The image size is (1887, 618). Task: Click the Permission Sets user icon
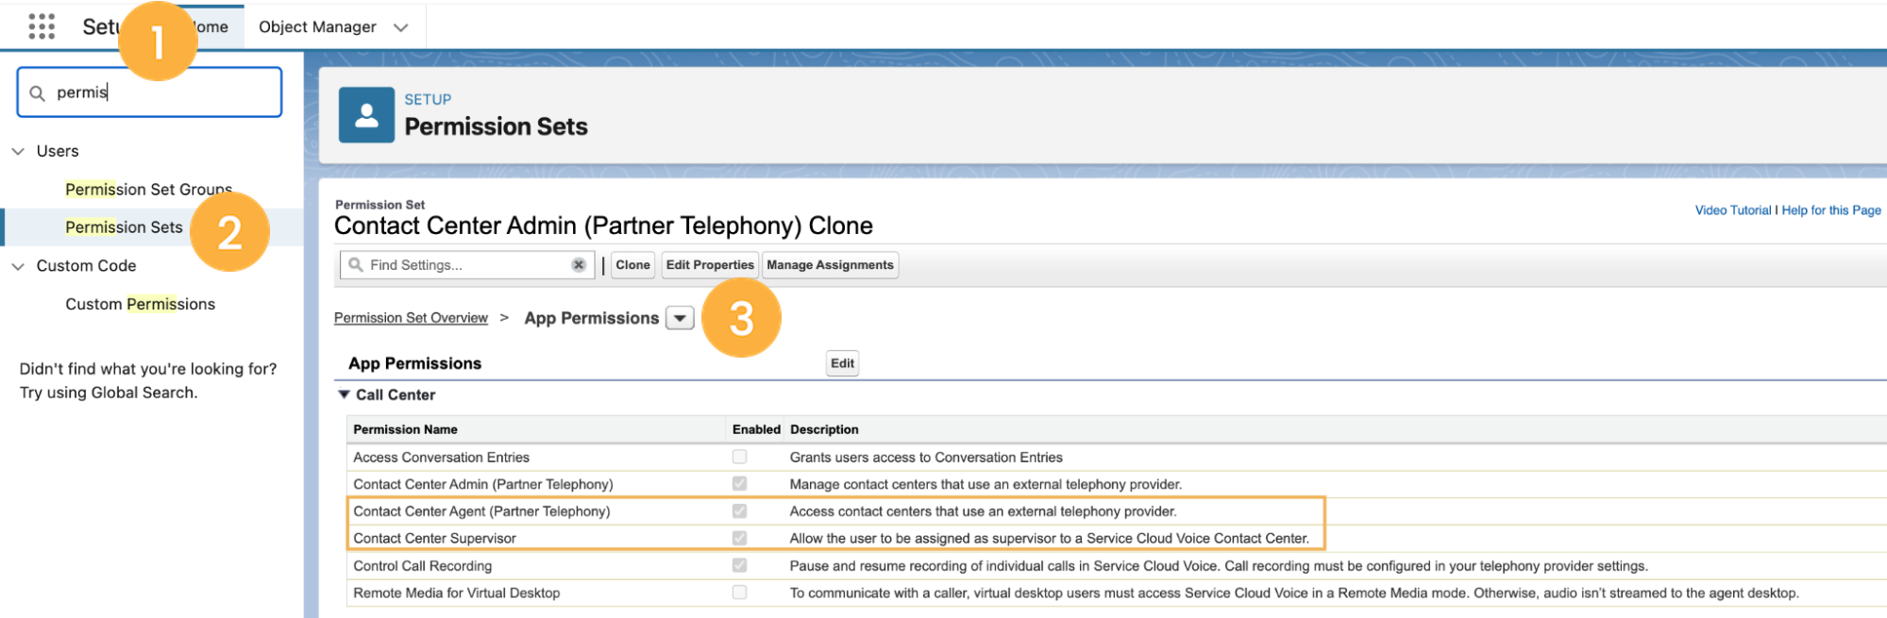point(366,115)
